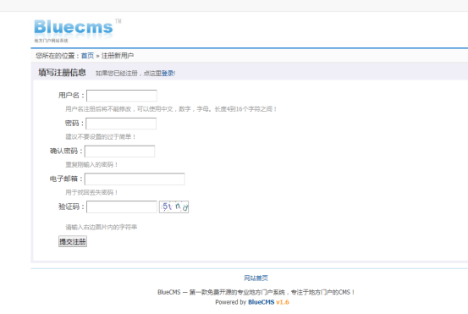Image resolution: width=468 pixels, height=314 pixels.
Task: Click the hint 建议不要设置的过于简单！
Action: pyautogui.click(x=101, y=137)
